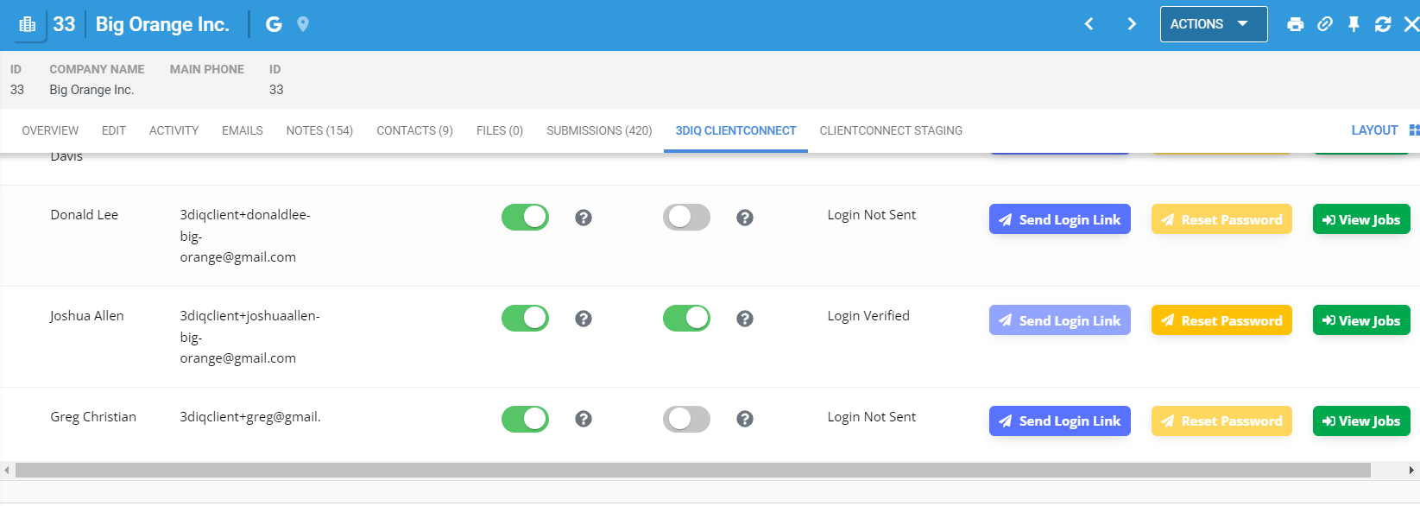Image resolution: width=1420 pixels, height=506 pixels.
Task: Select the 3DIQ CLIENTCONNECT tab
Action: [x=735, y=130]
